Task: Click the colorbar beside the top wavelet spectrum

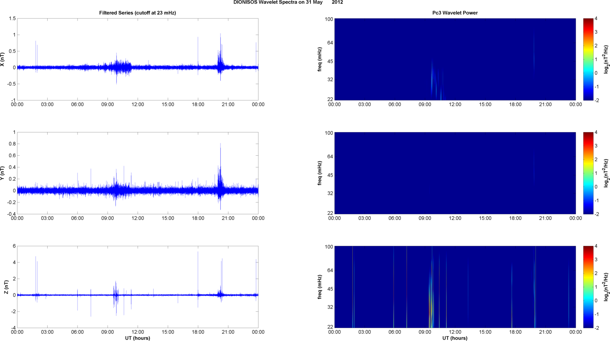Action: pyautogui.click(x=588, y=59)
